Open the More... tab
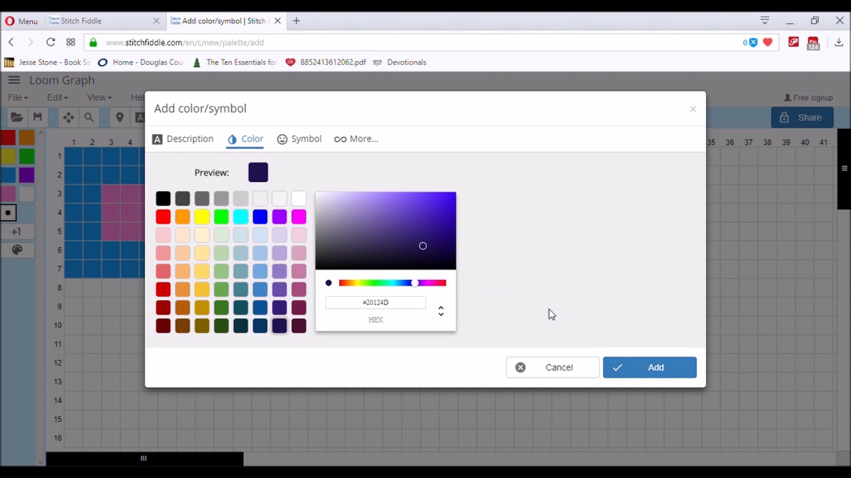 click(x=356, y=139)
